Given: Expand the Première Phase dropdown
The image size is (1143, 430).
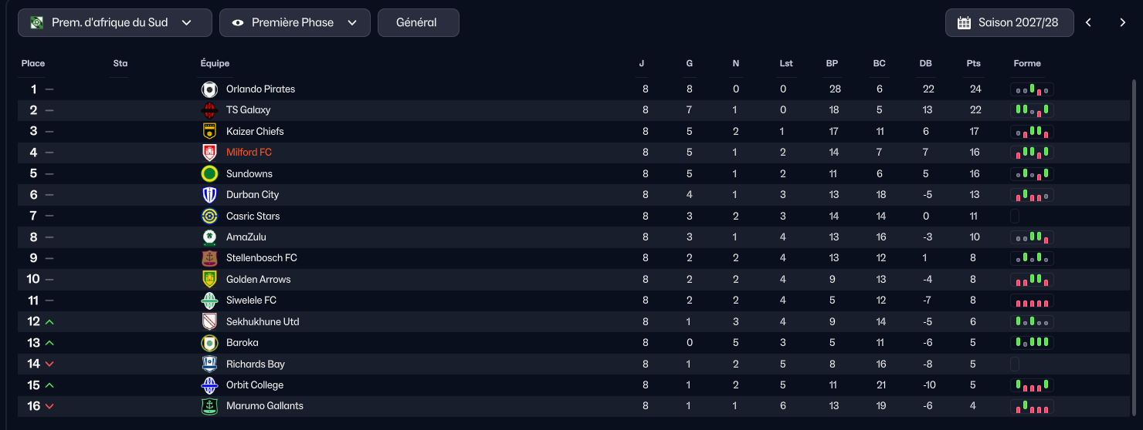Looking at the screenshot, I should point(295,23).
